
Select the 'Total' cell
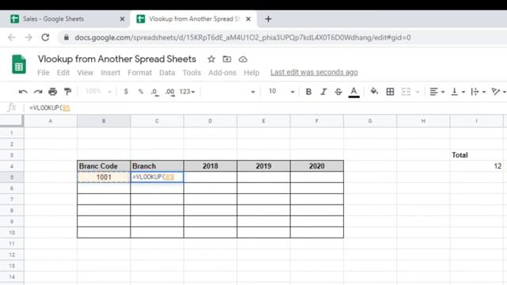point(477,155)
